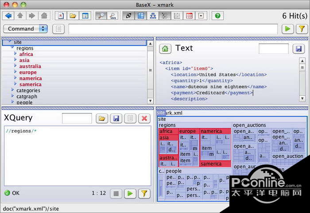Expand the africa node arrow
The height and width of the screenshot is (213, 310).
coord(15,54)
